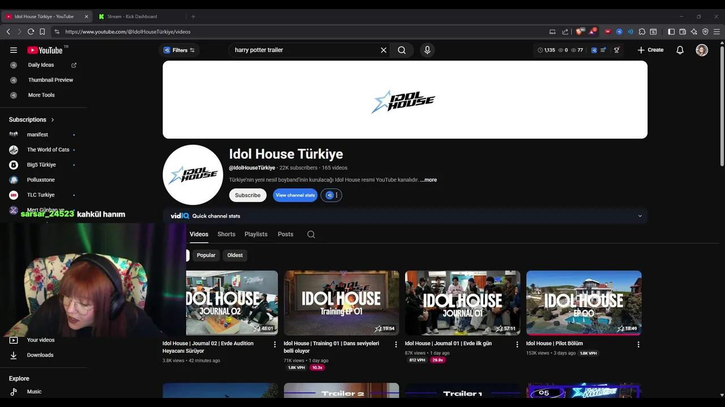Click the Brave VPN shield icon
Image resolution: width=725 pixels, height=407 pixels.
[705, 32]
